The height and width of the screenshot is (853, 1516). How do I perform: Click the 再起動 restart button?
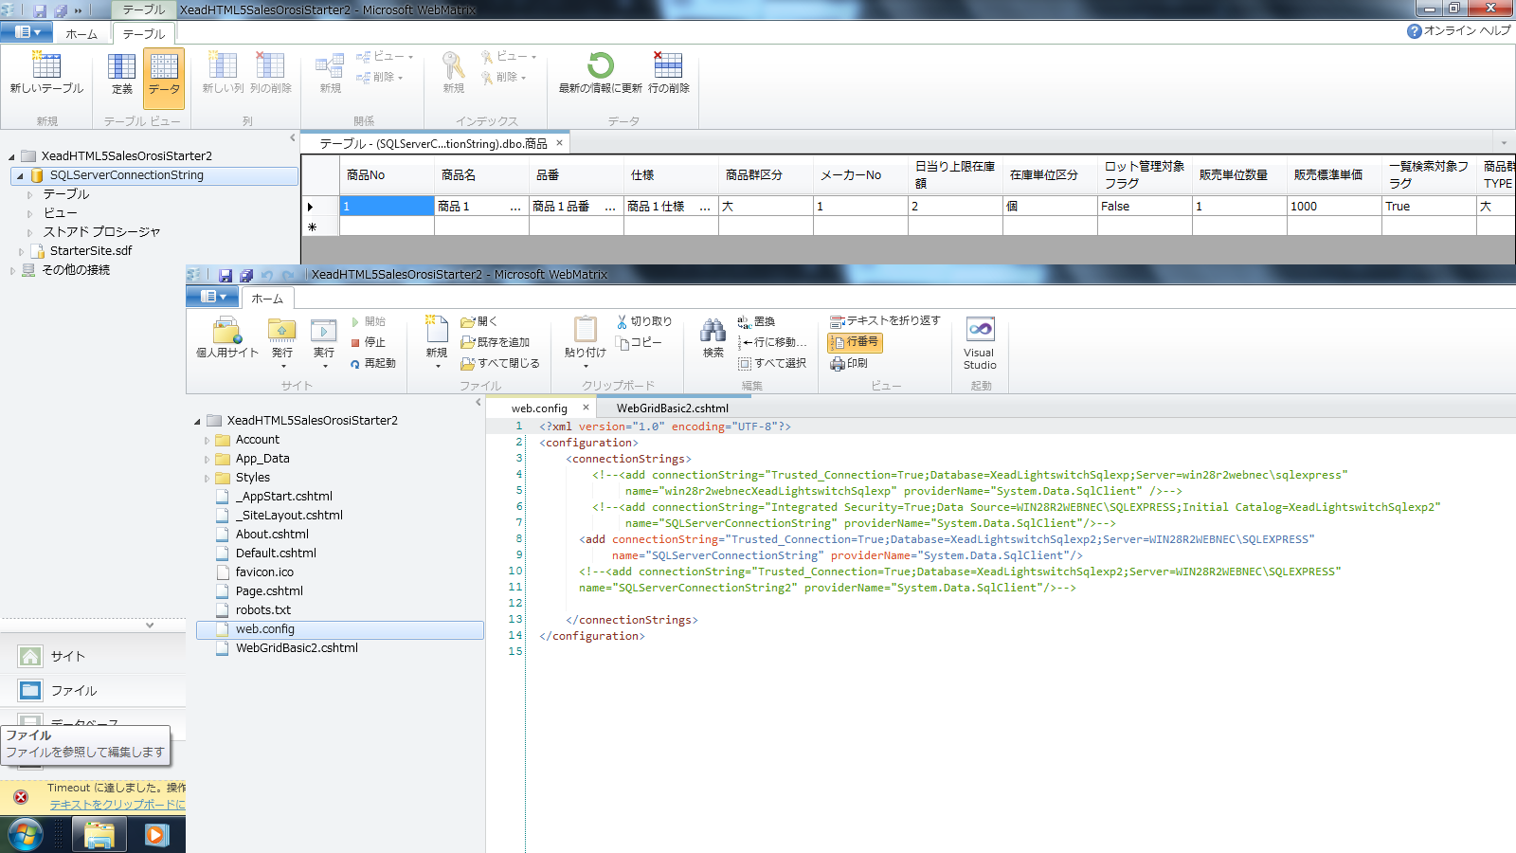[x=372, y=363]
